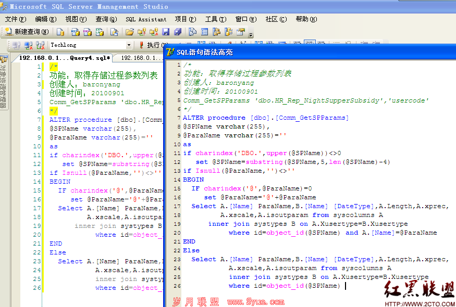Open the 视图(V) menu
The width and height of the screenshot is (456, 307).
point(76,19)
